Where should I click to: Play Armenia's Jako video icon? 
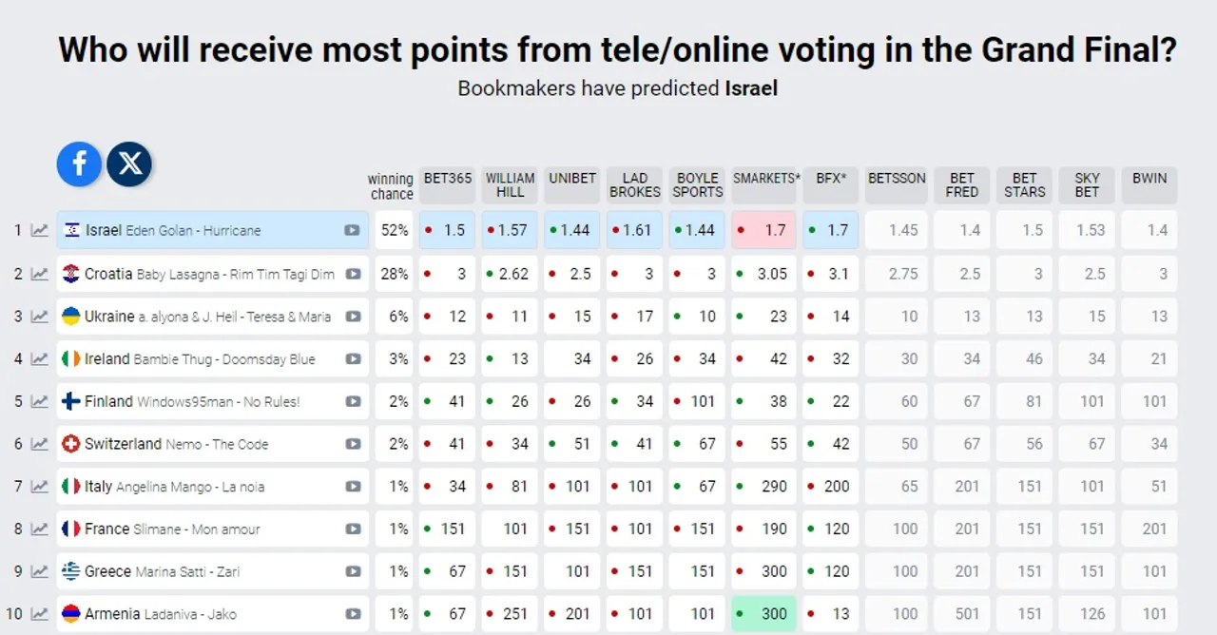pos(353,614)
